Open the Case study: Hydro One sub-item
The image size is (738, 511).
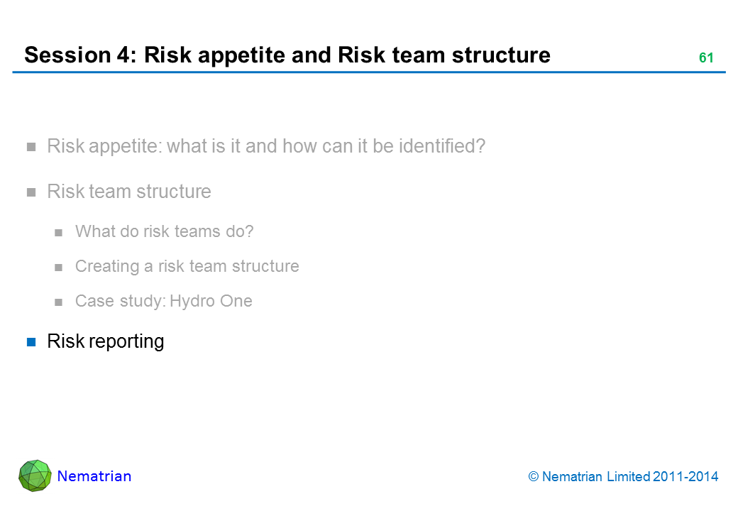[163, 301]
